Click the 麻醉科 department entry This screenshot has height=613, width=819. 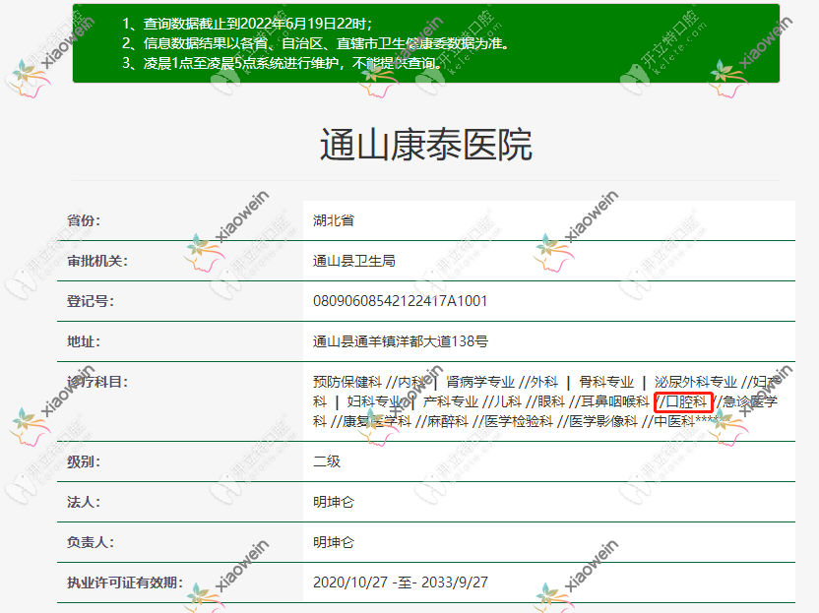pyautogui.click(x=441, y=421)
